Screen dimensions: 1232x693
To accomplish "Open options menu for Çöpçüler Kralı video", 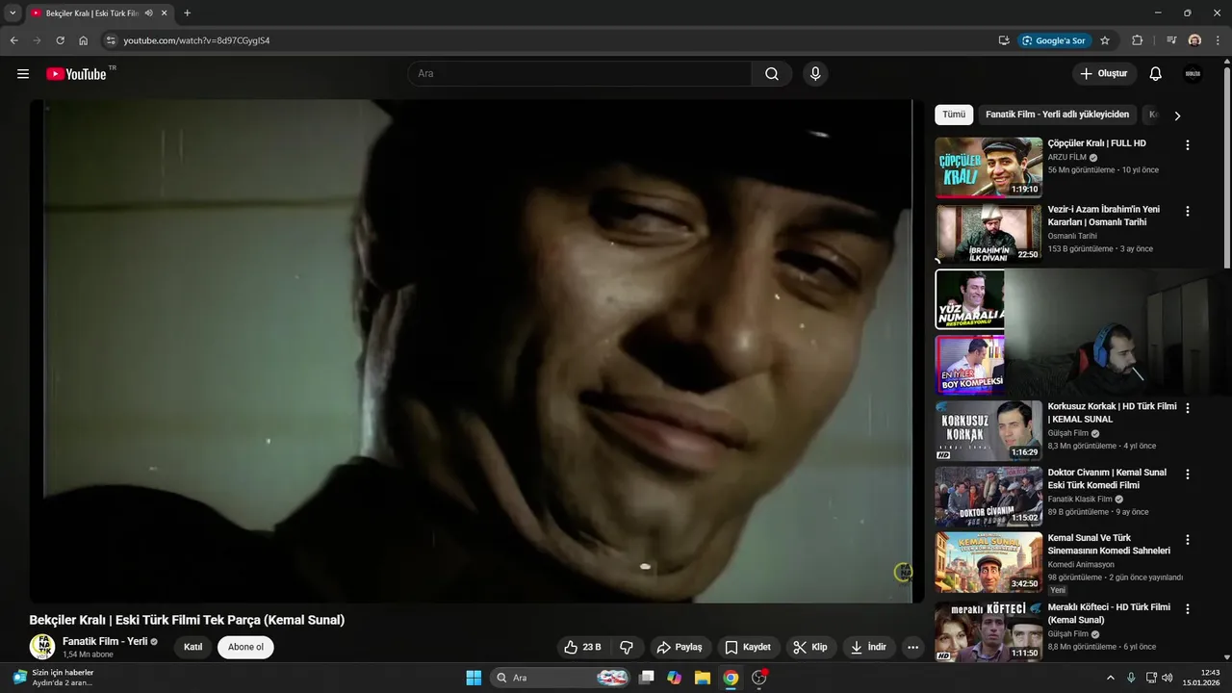I will coord(1187,145).
